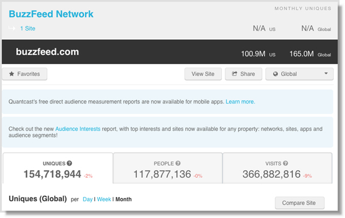This screenshot has height=218, width=345.
Task: Open help icon next to VISITS
Action: [286, 163]
